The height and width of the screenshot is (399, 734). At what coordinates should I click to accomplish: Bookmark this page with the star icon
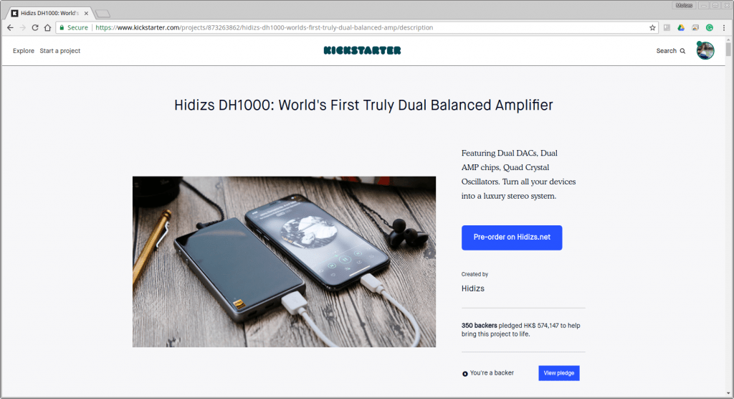[652, 28]
